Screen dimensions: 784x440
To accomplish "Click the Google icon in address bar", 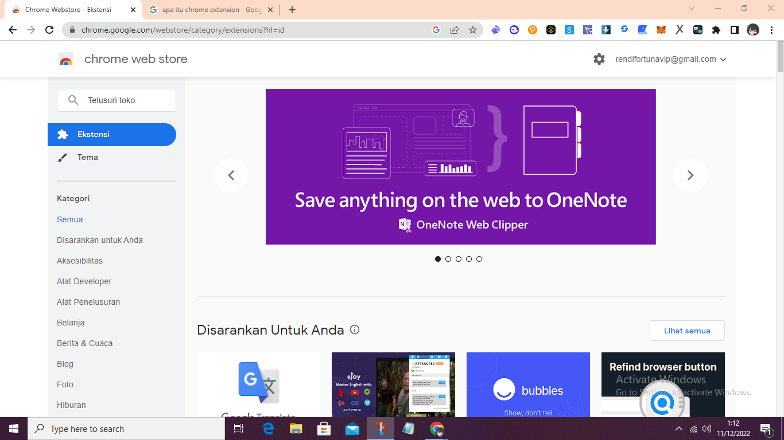I will pos(436,30).
